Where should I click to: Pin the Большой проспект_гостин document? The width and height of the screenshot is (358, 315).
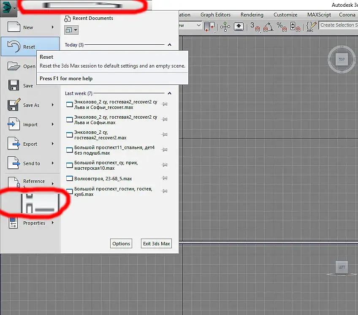[165, 191]
